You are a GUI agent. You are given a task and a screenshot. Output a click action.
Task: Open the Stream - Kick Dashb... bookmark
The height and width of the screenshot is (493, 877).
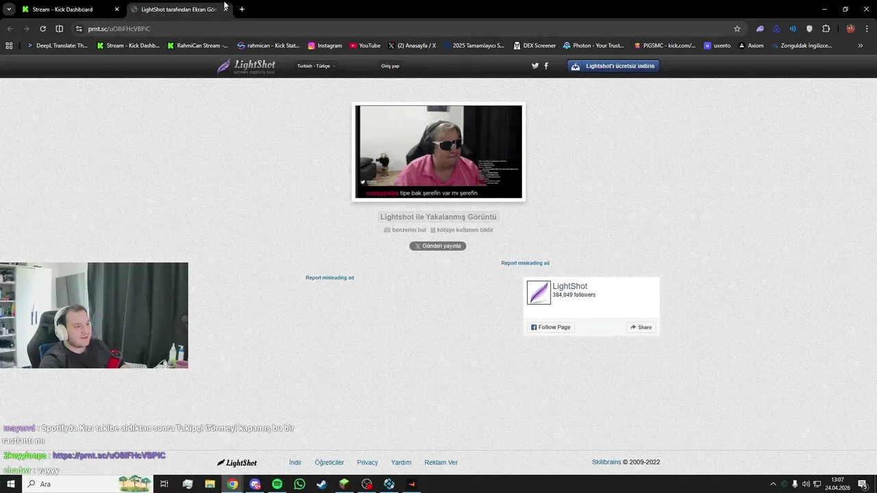[128, 46]
